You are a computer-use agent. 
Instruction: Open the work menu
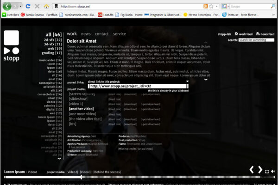pos(72,34)
